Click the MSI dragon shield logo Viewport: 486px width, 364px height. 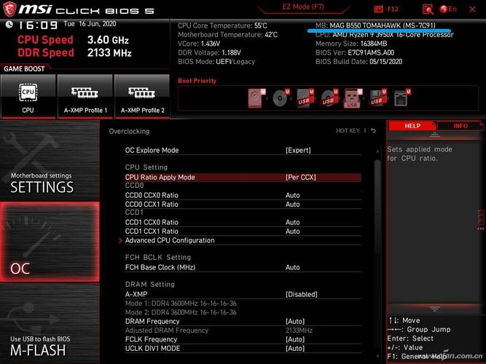point(9,9)
